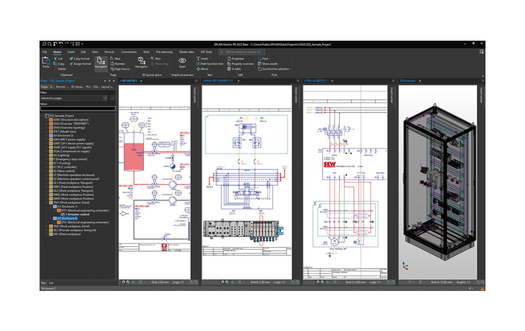Open Insert center side panel of first editor
This screenshot has height=331, width=525.
[195, 95]
